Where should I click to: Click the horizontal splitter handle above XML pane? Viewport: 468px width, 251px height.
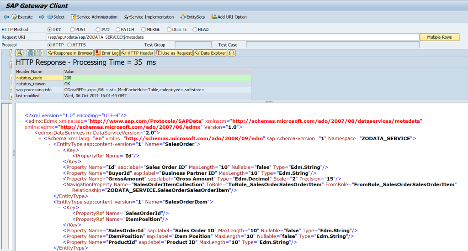tap(269, 102)
